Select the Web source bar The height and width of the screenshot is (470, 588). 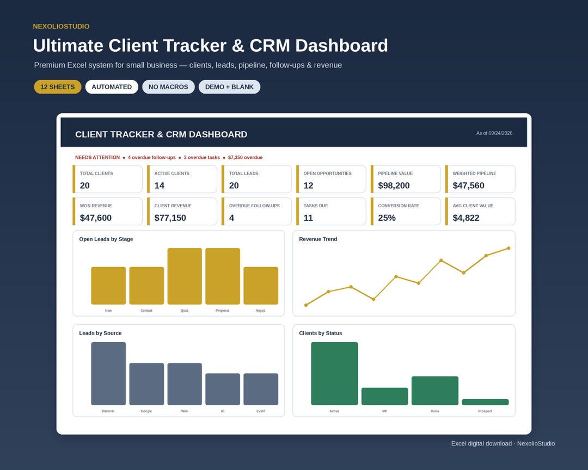click(x=185, y=384)
